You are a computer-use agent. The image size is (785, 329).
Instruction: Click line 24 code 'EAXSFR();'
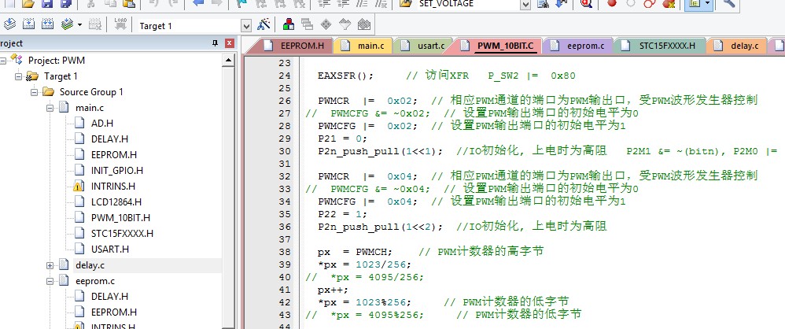coord(346,76)
